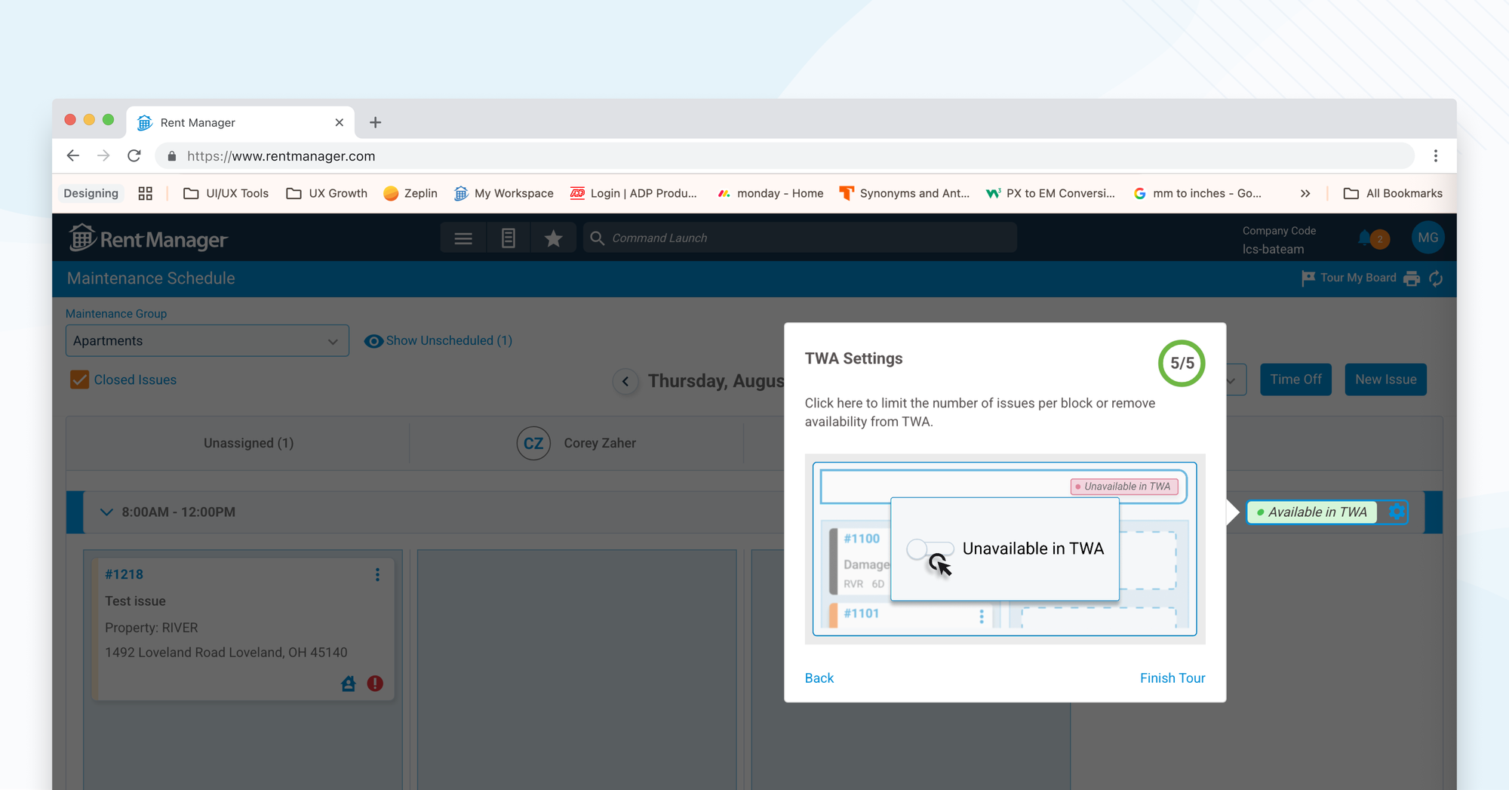The image size is (1509, 790).
Task: Open the My Workspace bookmark
Action: 504,193
